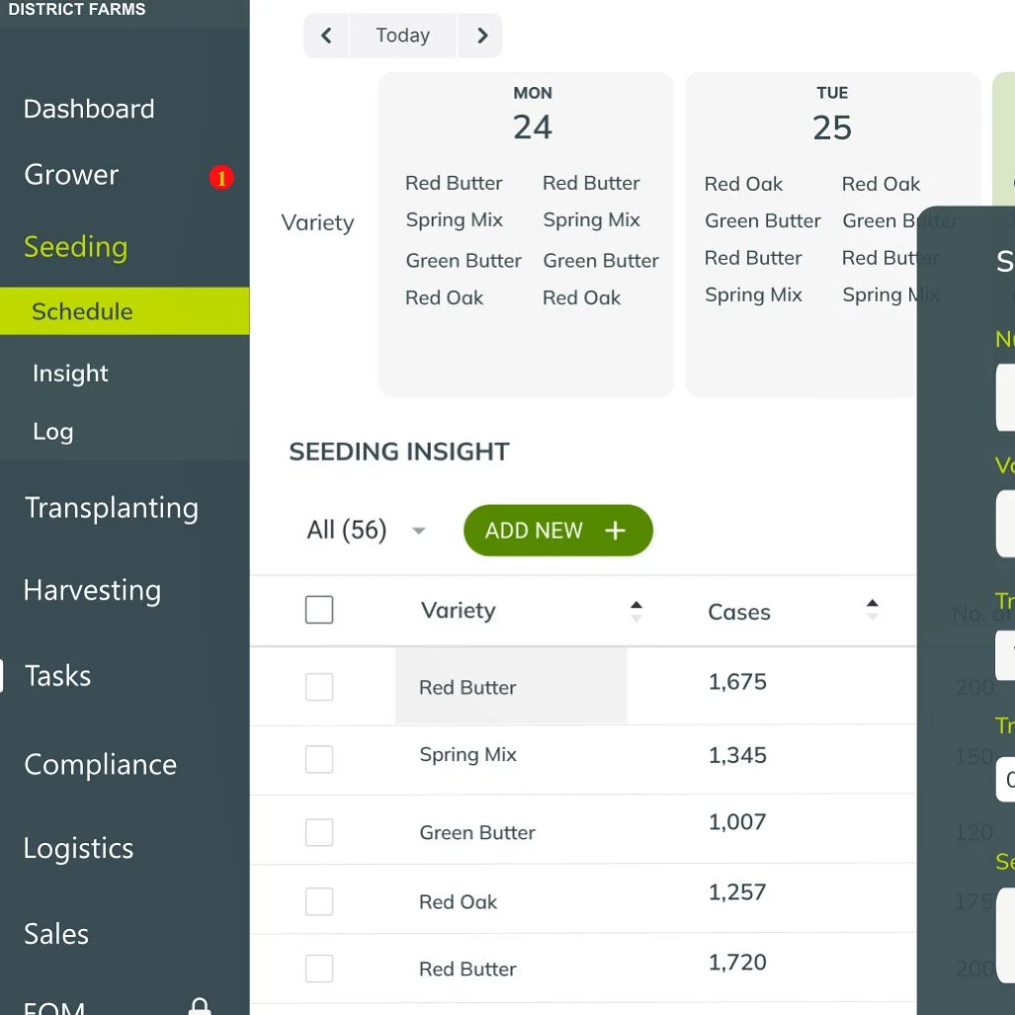This screenshot has width=1015, height=1015.
Task: Click the SEEDING INSIGHT heading
Action: click(x=399, y=452)
